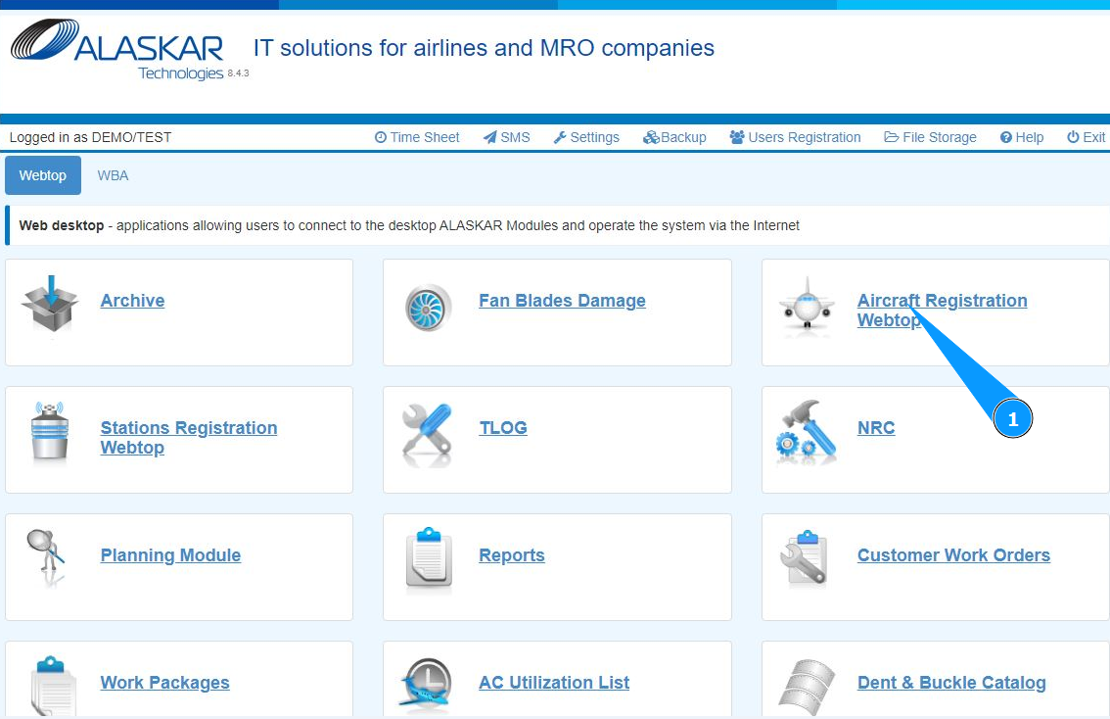Image resolution: width=1110 pixels, height=719 pixels.
Task: Switch to the WBA tab
Action: (x=113, y=175)
